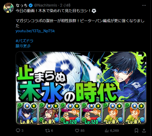Click the brown-haired girl team card
152x136 pixels.
pos(49,113)
